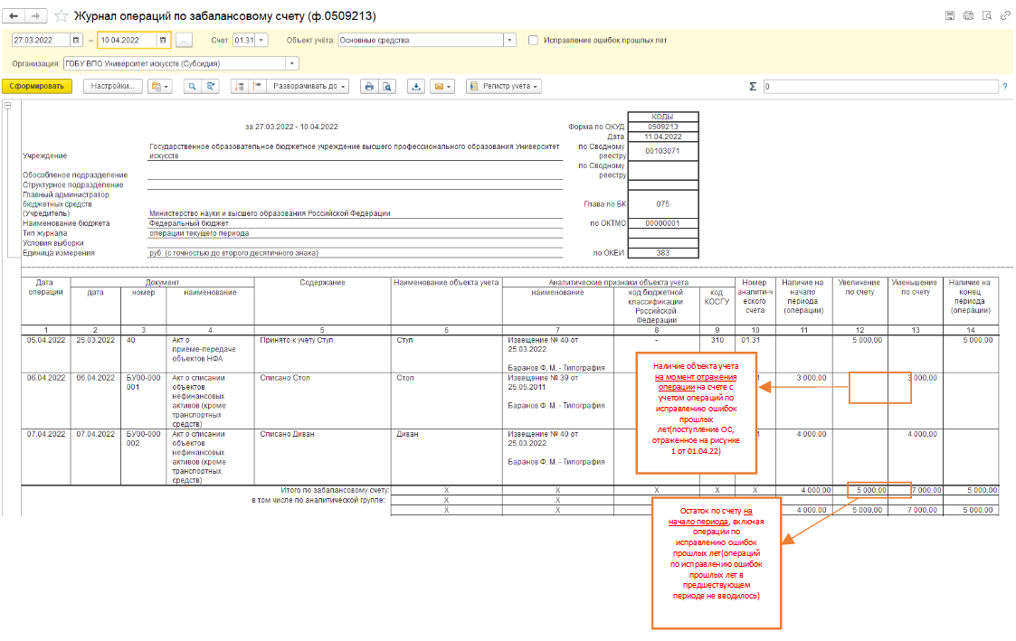Select Итого по забалансовому счету label
This screenshot has width=1016, height=641.
[x=335, y=490]
